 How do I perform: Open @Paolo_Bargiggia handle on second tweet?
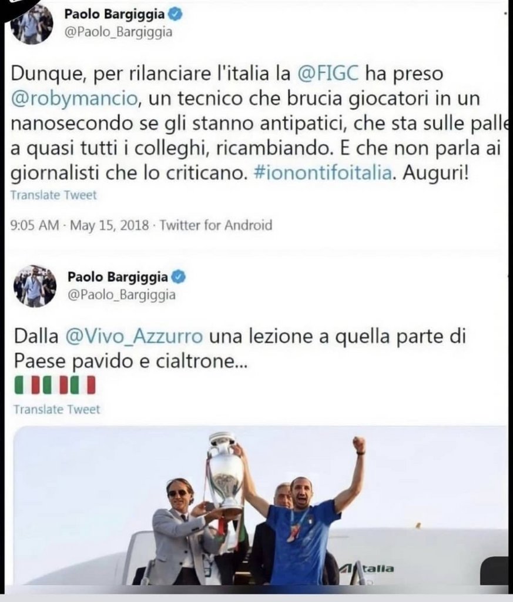121,295
